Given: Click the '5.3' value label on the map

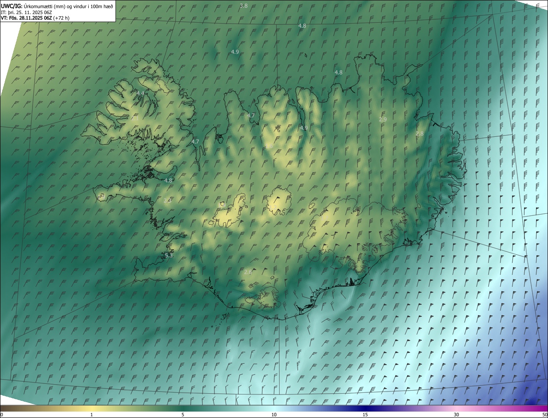Looking at the screenshot, I should (x=169, y=256).
